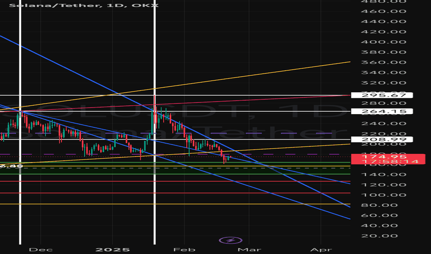The image size is (431, 254).
Task: Click the 120.00 price axis value
Action: tap(383, 185)
